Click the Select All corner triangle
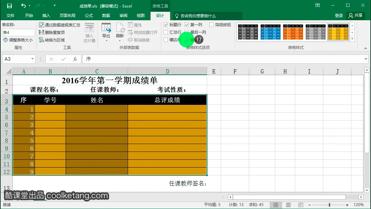This screenshot has width=371, height=209. click(x=8, y=71)
